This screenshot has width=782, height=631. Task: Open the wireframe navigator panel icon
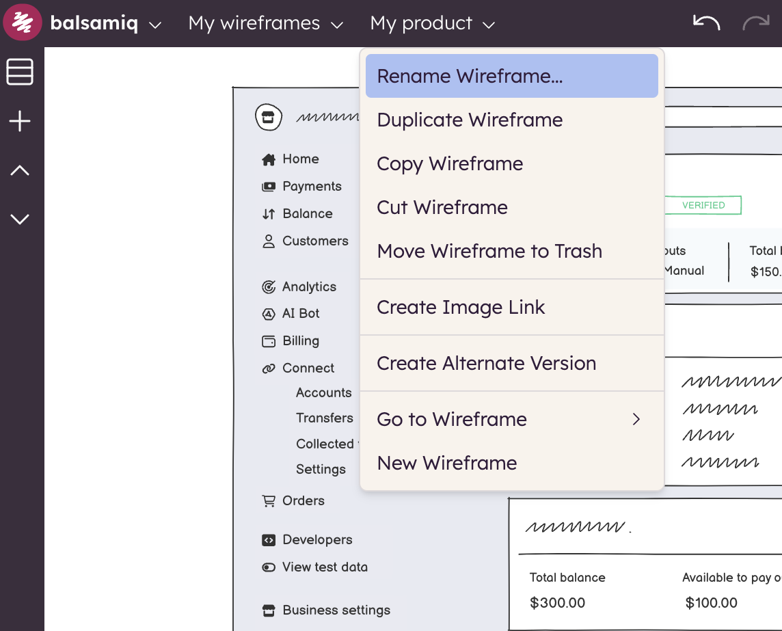(x=20, y=72)
